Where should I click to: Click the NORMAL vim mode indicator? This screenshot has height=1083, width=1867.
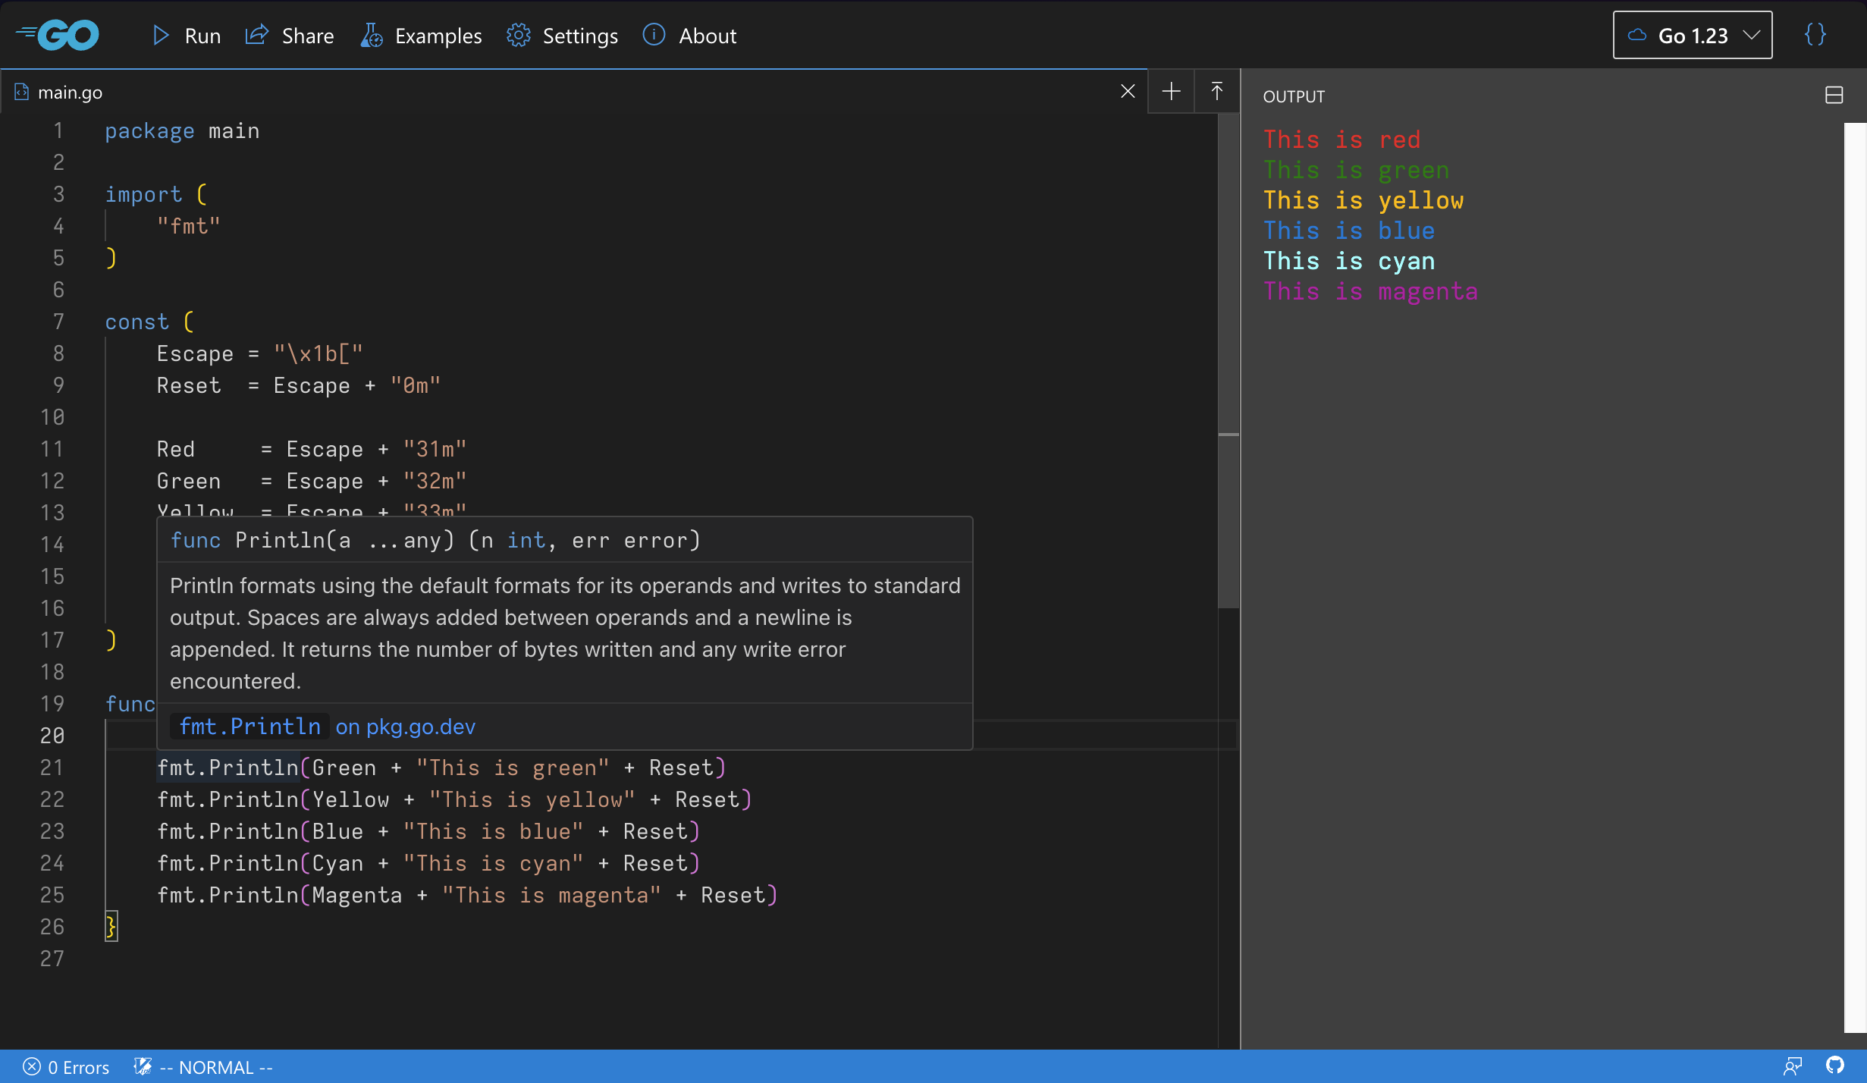coord(203,1067)
